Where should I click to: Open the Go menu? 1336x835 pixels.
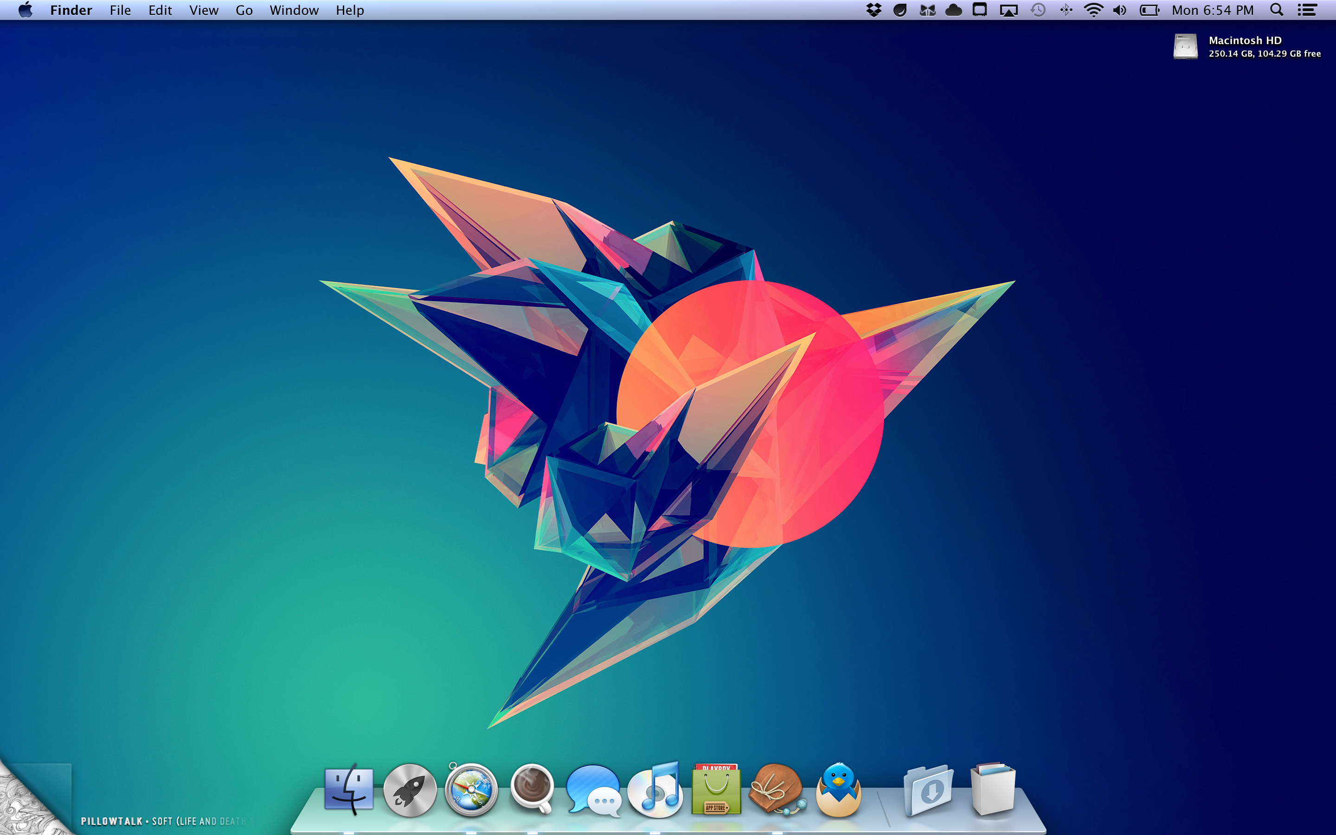244,10
